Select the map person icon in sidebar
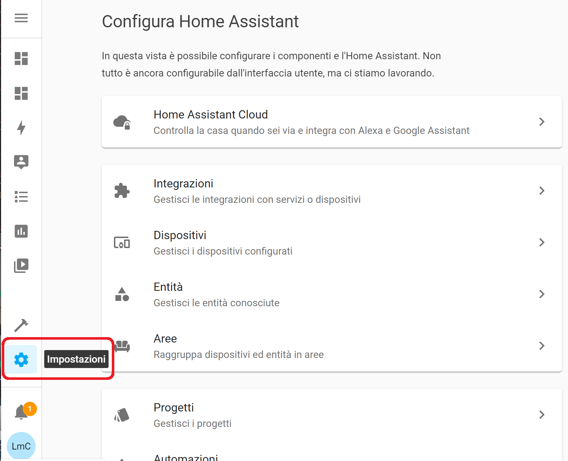This screenshot has height=461, width=568. pos(21,162)
